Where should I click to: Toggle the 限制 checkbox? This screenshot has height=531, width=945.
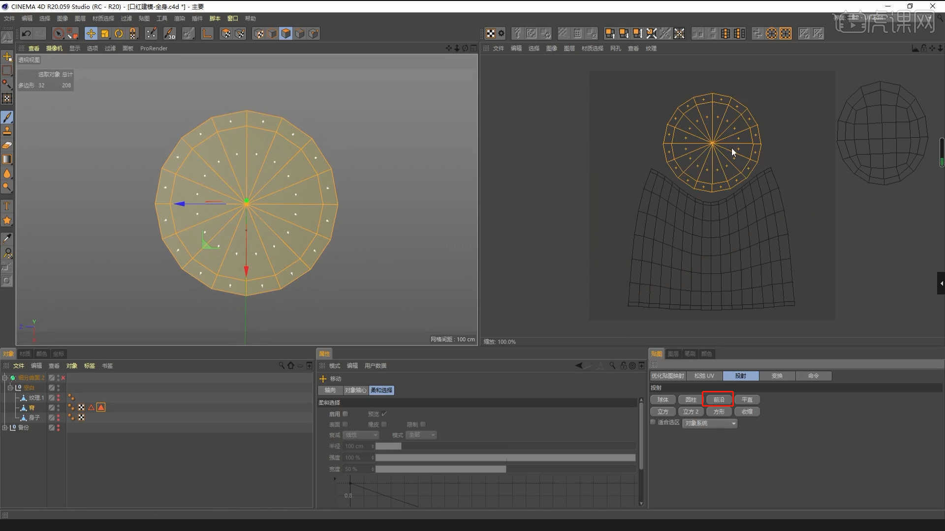[x=423, y=424]
